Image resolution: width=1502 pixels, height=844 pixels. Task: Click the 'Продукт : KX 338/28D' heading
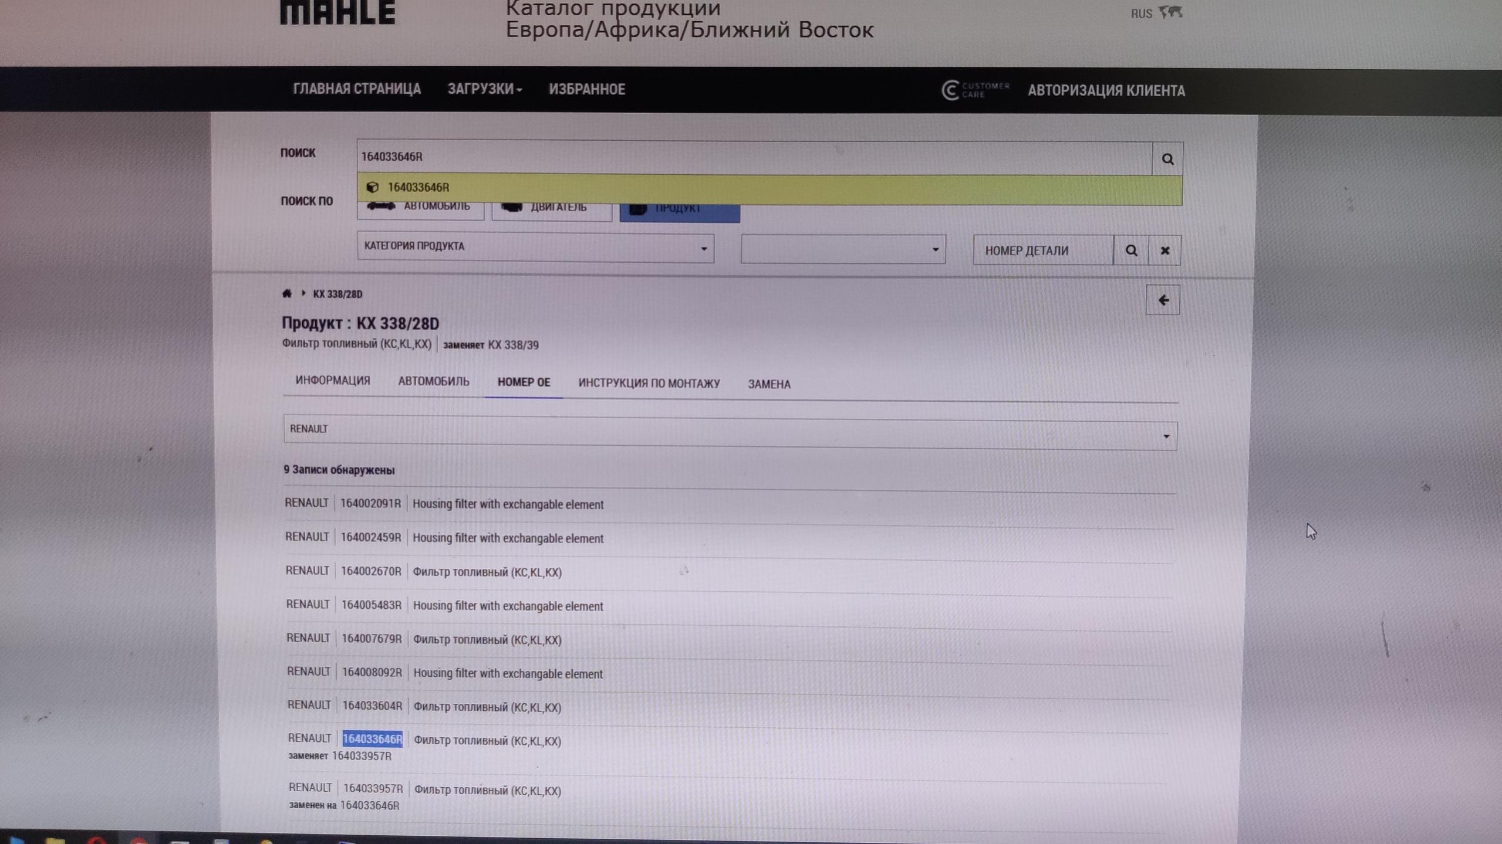coord(360,323)
